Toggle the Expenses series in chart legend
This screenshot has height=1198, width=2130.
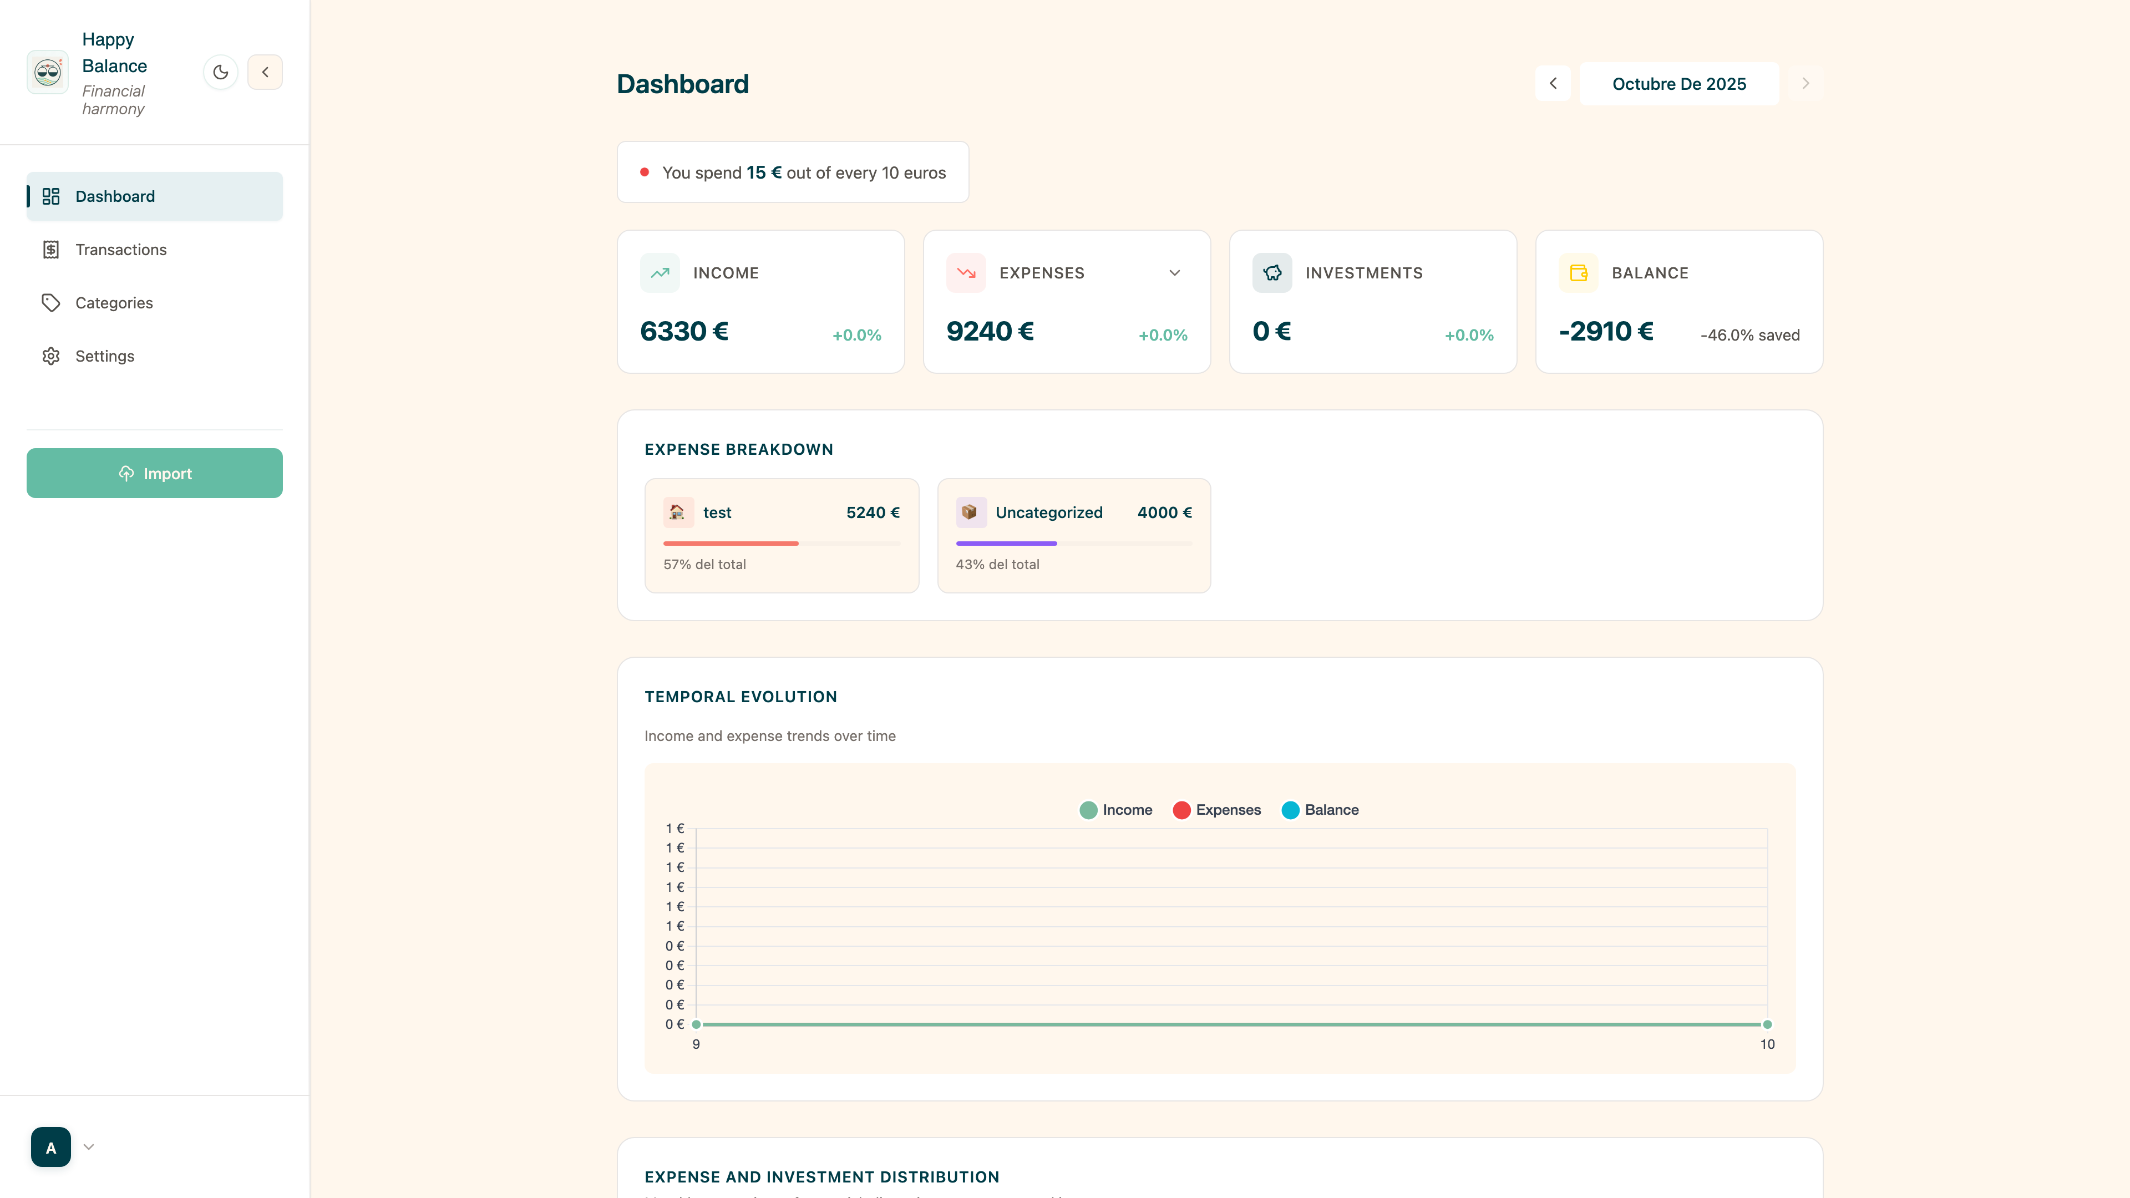[1216, 810]
